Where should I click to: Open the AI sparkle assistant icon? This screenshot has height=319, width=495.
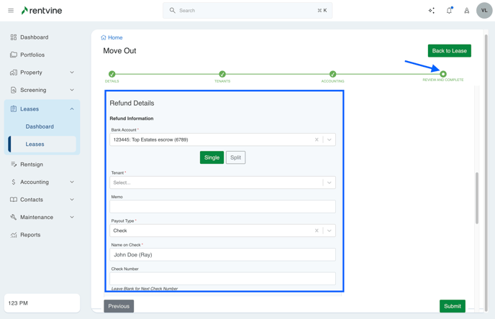click(x=432, y=11)
